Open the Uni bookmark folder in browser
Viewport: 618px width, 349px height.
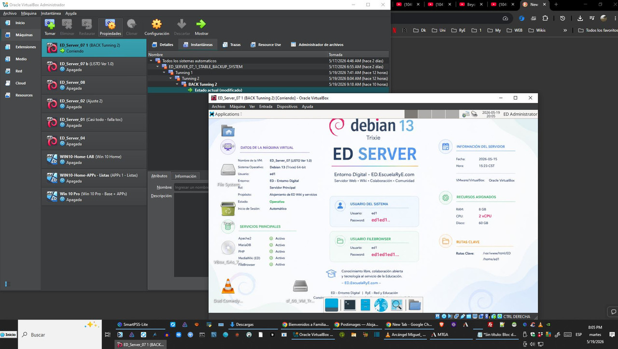point(438,30)
